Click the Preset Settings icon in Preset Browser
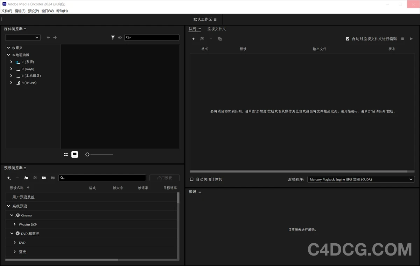The width and height of the screenshot is (420, 266). click(x=35, y=178)
